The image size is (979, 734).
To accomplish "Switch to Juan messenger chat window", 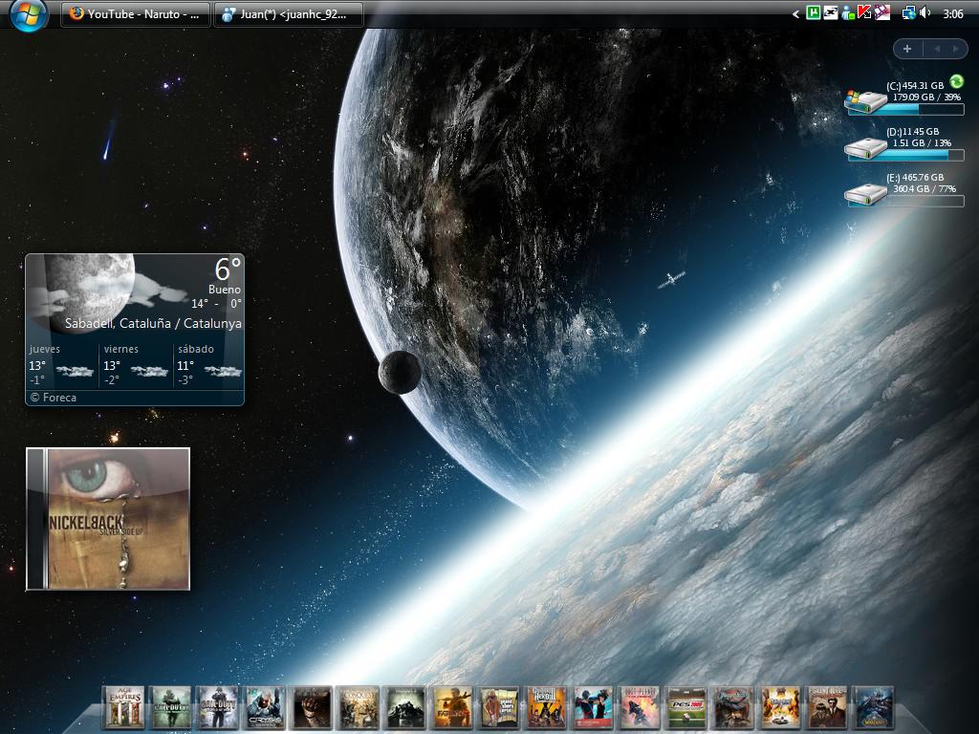I will pos(289,14).
